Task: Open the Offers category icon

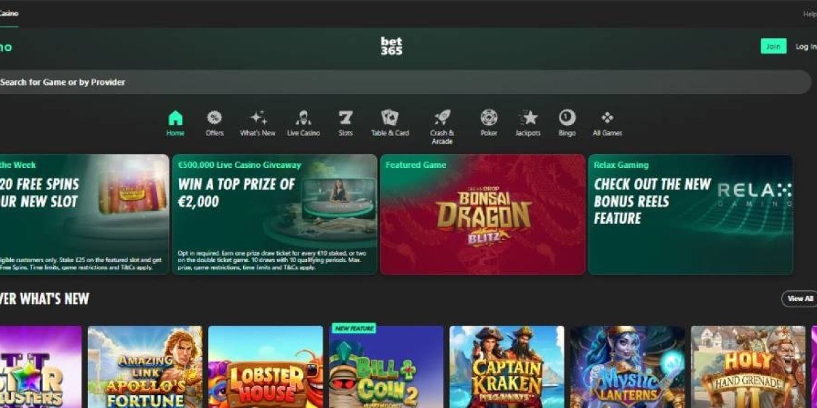Action: coord(214,118)
